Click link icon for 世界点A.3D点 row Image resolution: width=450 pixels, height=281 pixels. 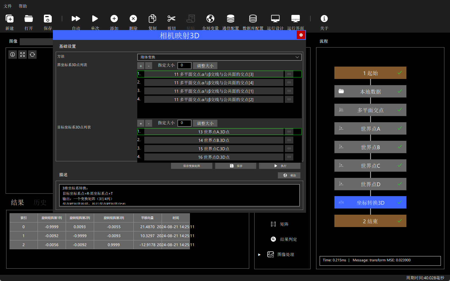point(289,132)
